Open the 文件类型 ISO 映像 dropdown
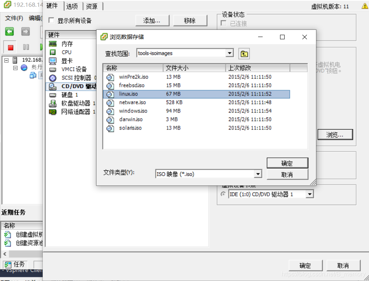 point(258,174)
